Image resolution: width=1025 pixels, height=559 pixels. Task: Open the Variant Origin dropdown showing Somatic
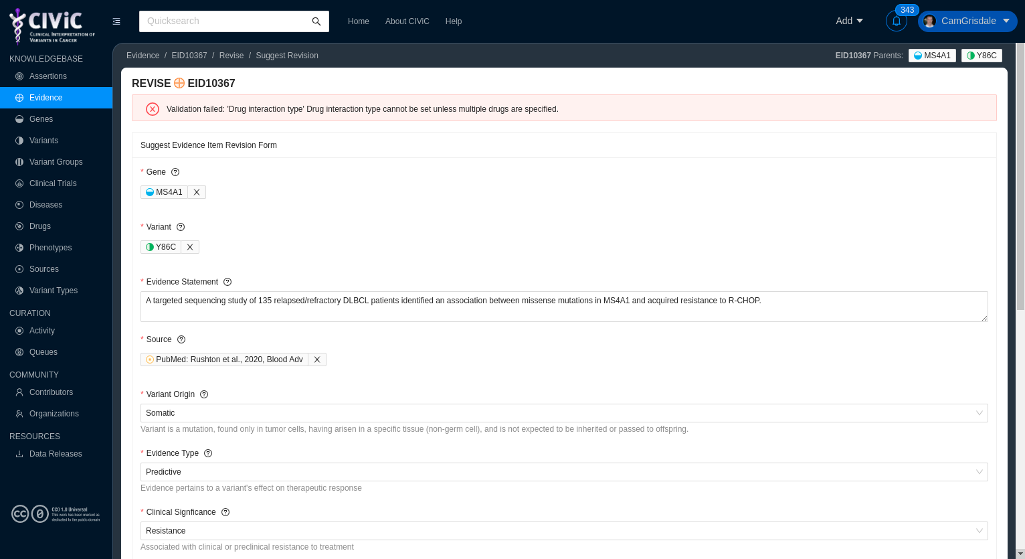tap(564, 413)
